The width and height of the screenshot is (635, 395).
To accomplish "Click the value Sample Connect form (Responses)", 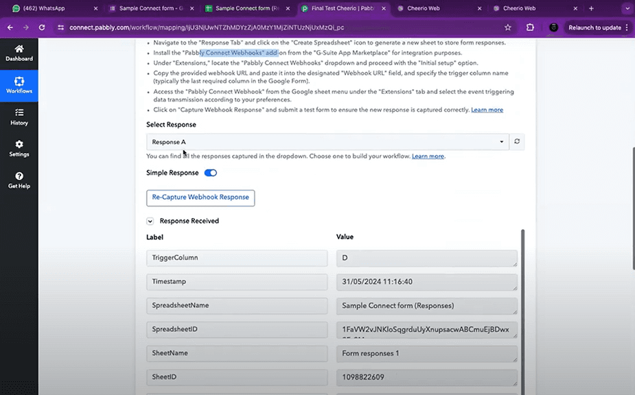I will [427, 306].
